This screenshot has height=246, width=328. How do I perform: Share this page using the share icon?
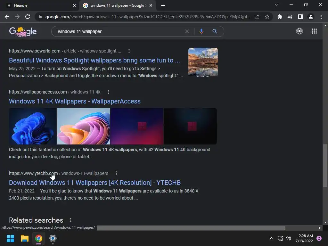[257, 17]
